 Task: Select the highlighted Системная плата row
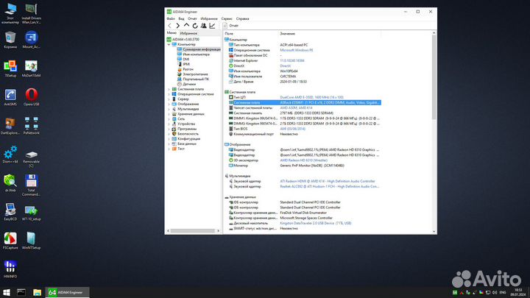pyautogui.click(x=305, y=102)
